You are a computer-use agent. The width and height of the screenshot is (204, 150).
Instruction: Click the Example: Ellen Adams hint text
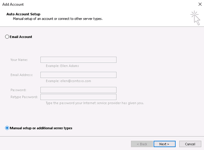coord(62,66)
